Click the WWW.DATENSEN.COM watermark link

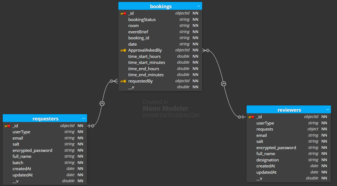tap(171, 116)
